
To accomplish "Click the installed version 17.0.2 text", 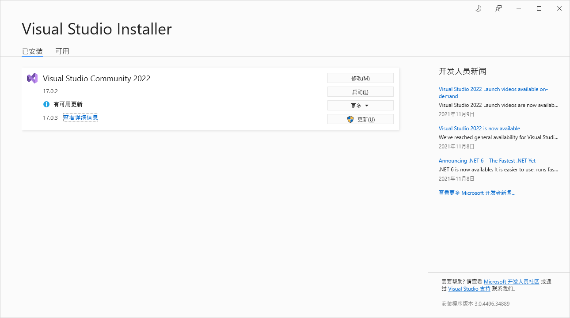I will (x=50, y=91).
